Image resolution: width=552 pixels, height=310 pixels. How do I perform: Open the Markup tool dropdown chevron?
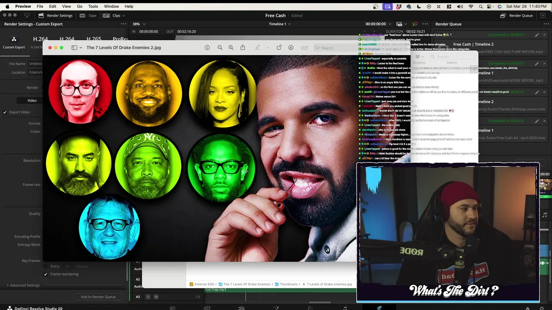point(267,48)
